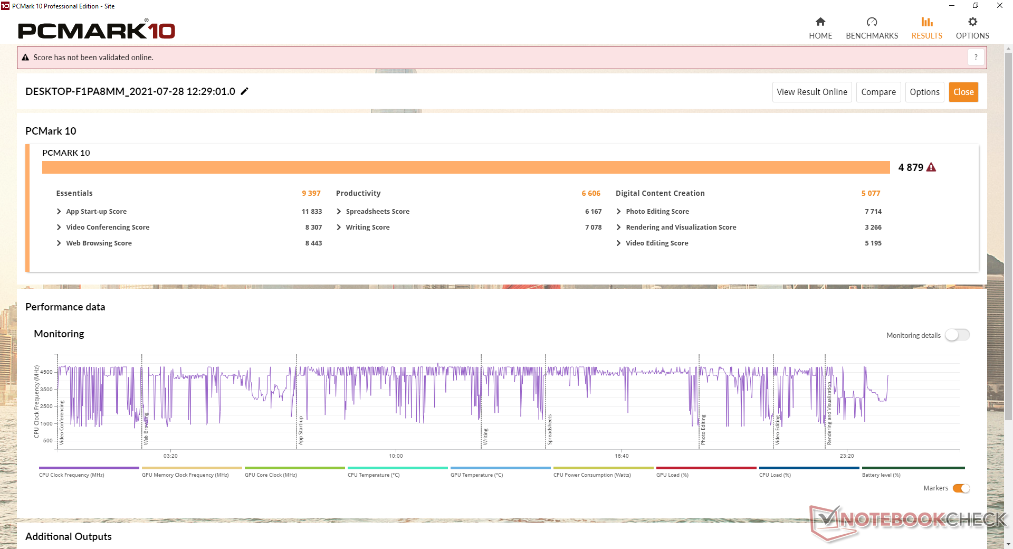Toggle the Markers switch off
This screenshot has height=549, width=1013.
click(x=961, y=488)
